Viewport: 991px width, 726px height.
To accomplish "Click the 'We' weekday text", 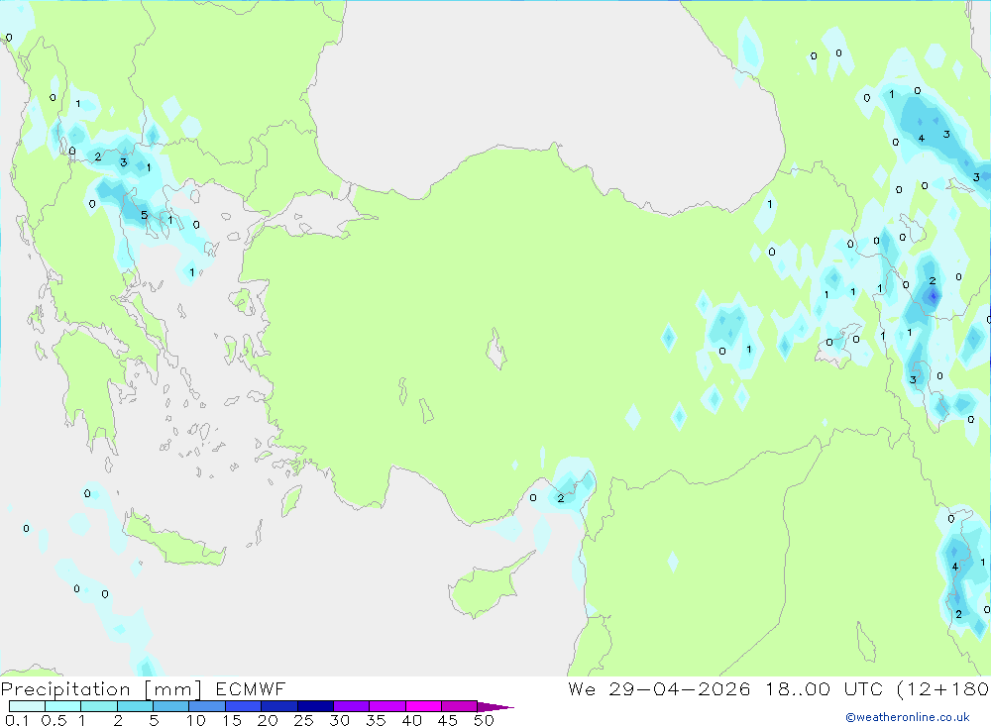I will [x=582, y=688].
